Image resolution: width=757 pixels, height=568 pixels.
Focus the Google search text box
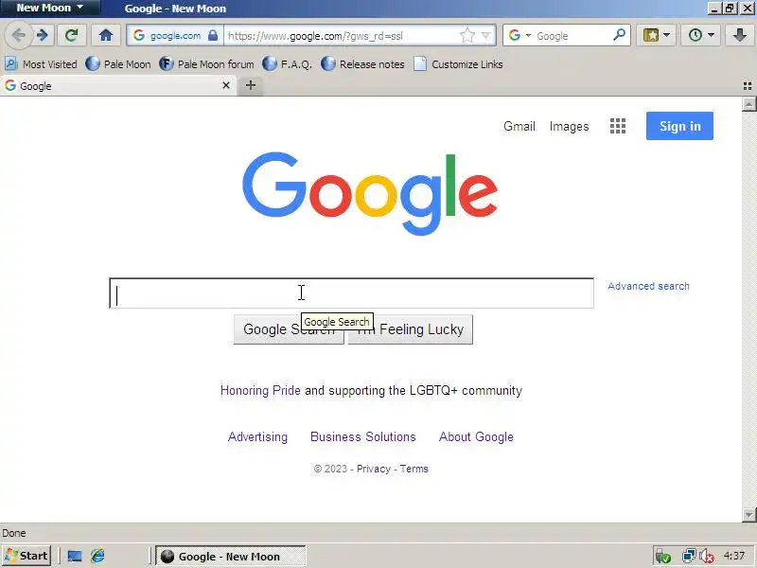[351, 293]
